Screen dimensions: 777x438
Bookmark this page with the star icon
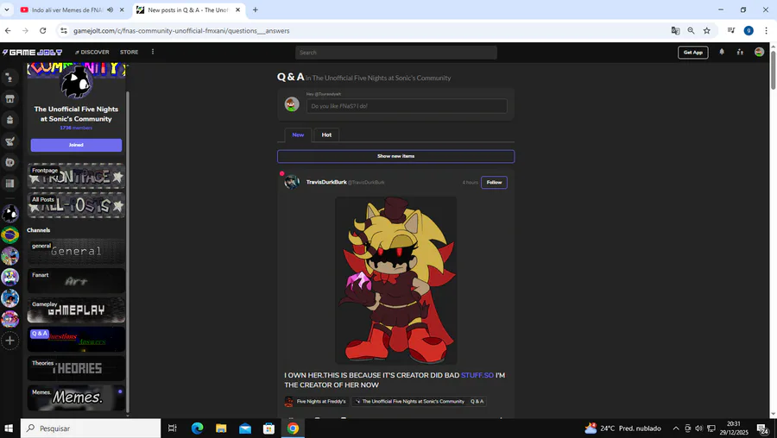706,31
